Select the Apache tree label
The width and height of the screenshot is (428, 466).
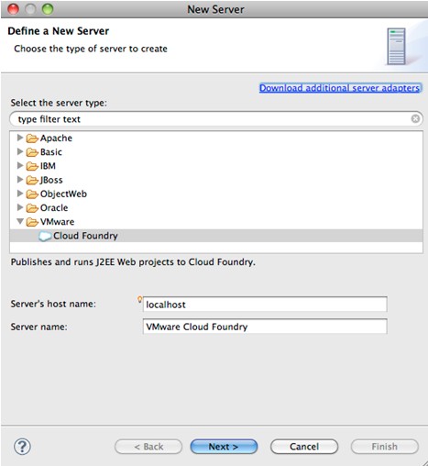click(56, 139)
